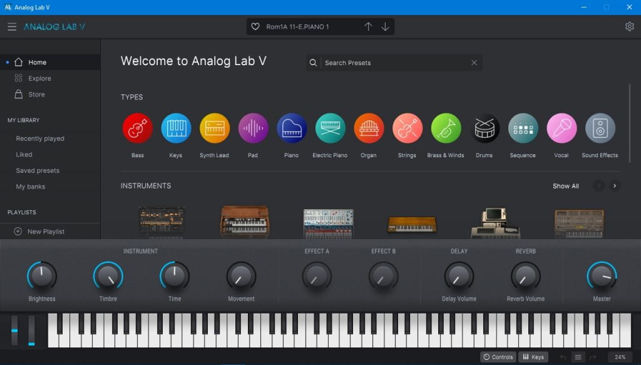The image size is (641, 365).
Task: Like the preset with heart icon
Action: [x=255, y=27]
